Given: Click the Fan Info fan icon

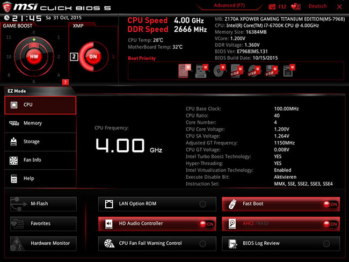Looking at the screenshot, I should click(13, 160).
